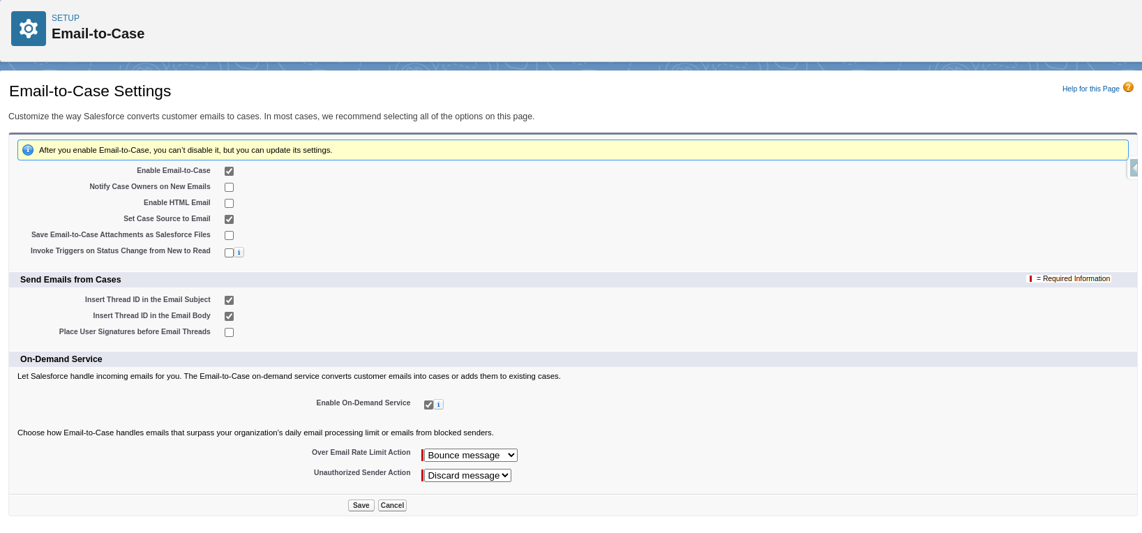1142x533 pixels.
Task: Click info icon beside Enable On-Demand Service
Action: click(x=439, y=405)
